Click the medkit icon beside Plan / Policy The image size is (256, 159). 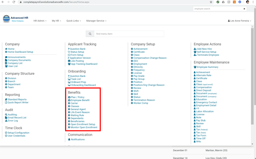click(x=69, y=97)
